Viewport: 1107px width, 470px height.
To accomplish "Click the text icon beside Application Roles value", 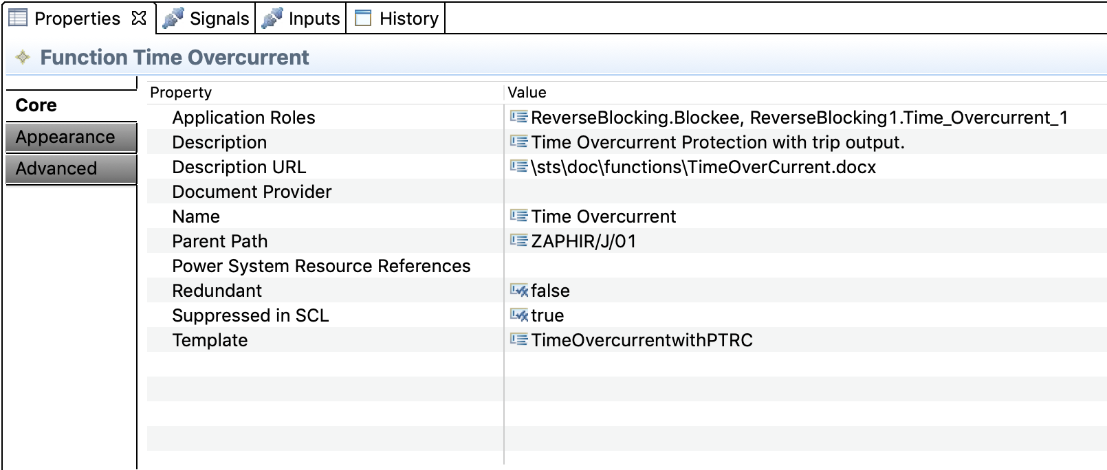I will pyautogui.click(x=518, y=117).
